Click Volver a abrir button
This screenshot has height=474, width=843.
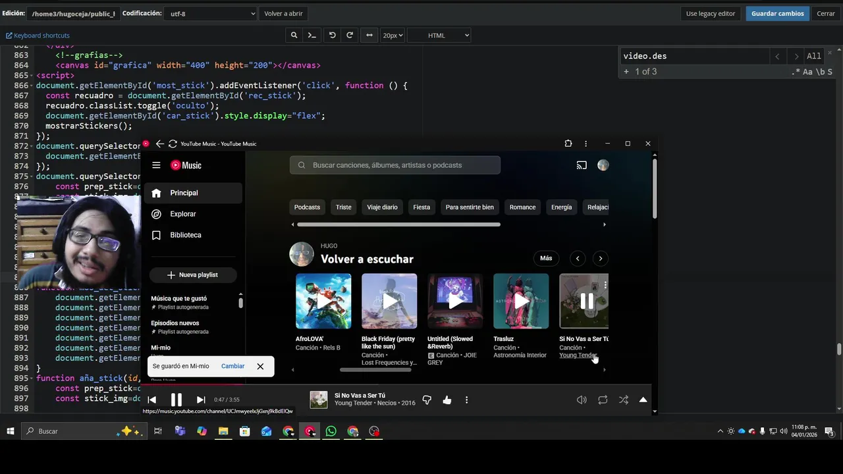point(284,13)
